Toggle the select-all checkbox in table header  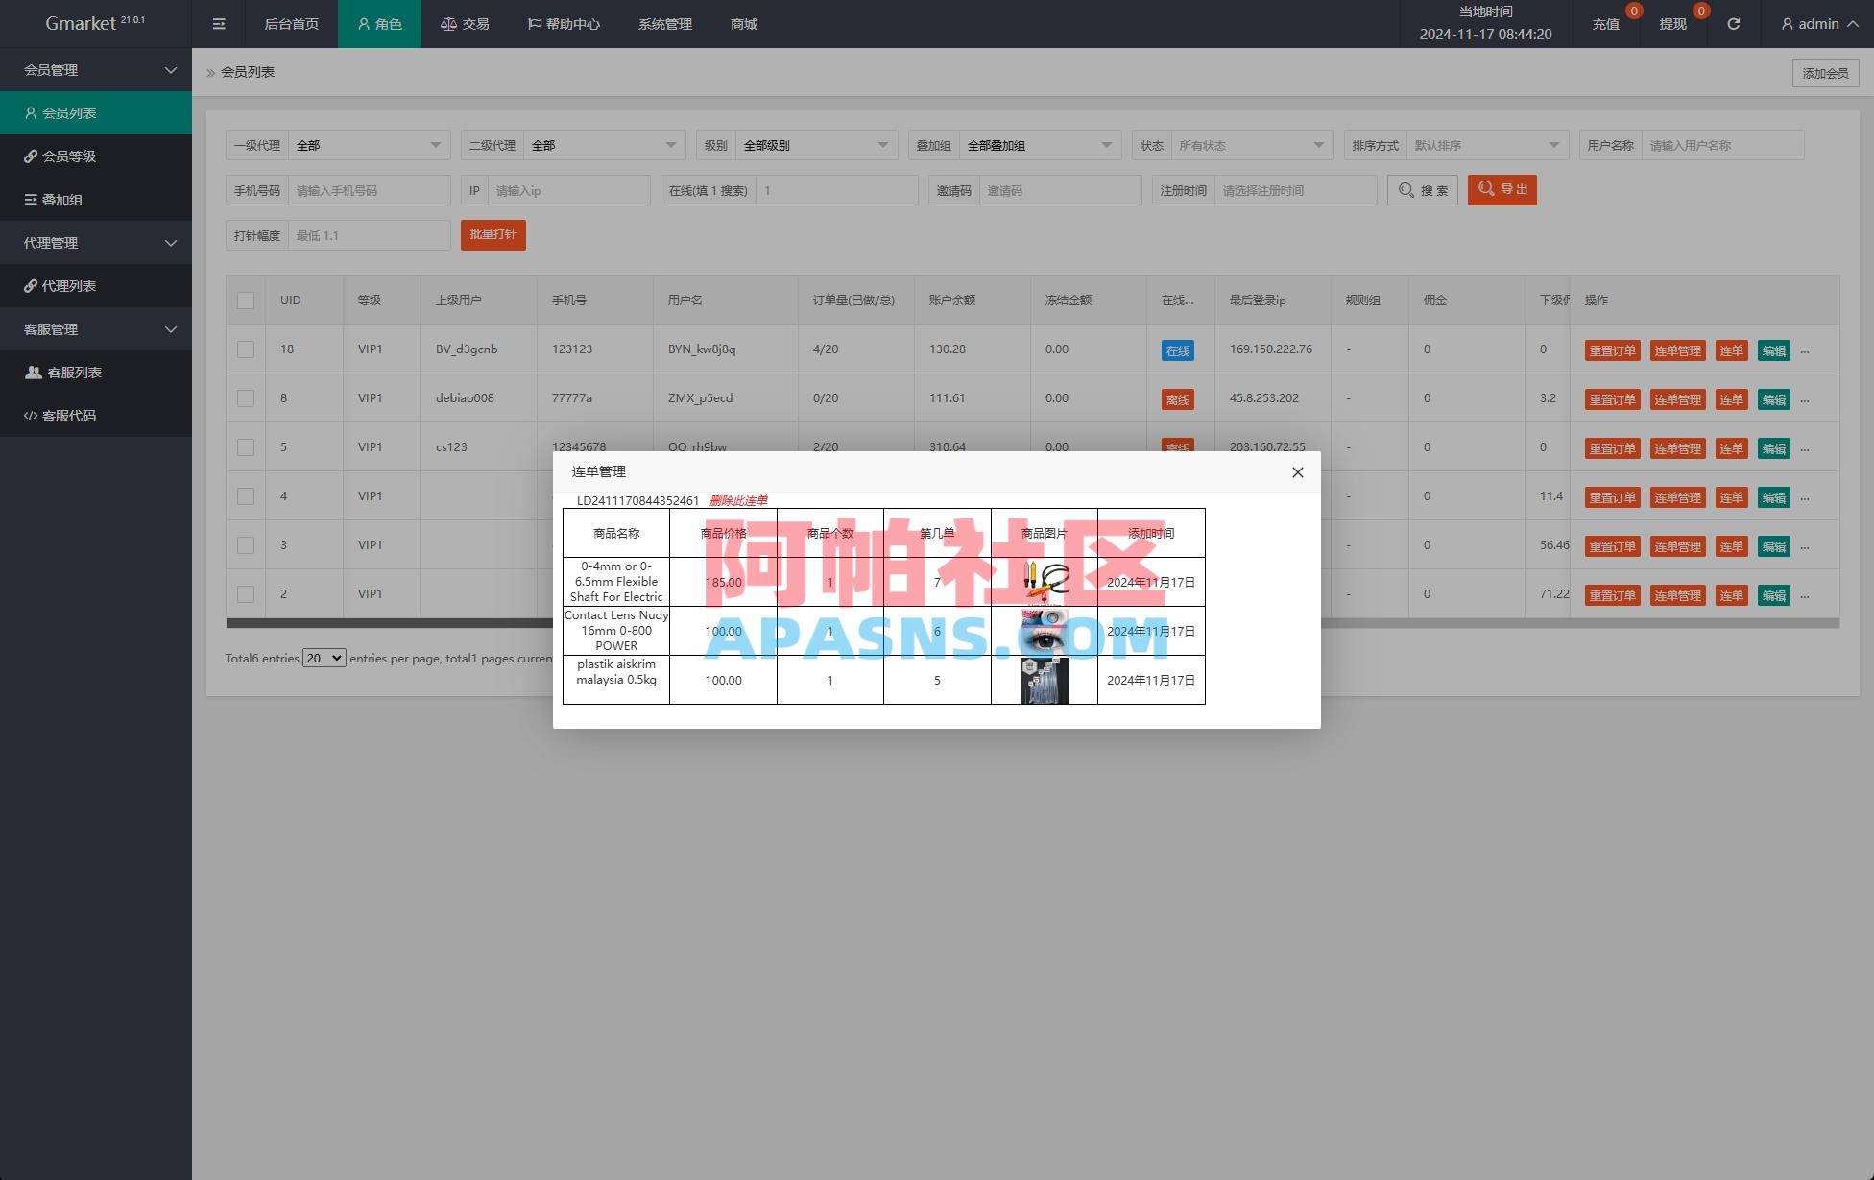click(x=246, y=300)
